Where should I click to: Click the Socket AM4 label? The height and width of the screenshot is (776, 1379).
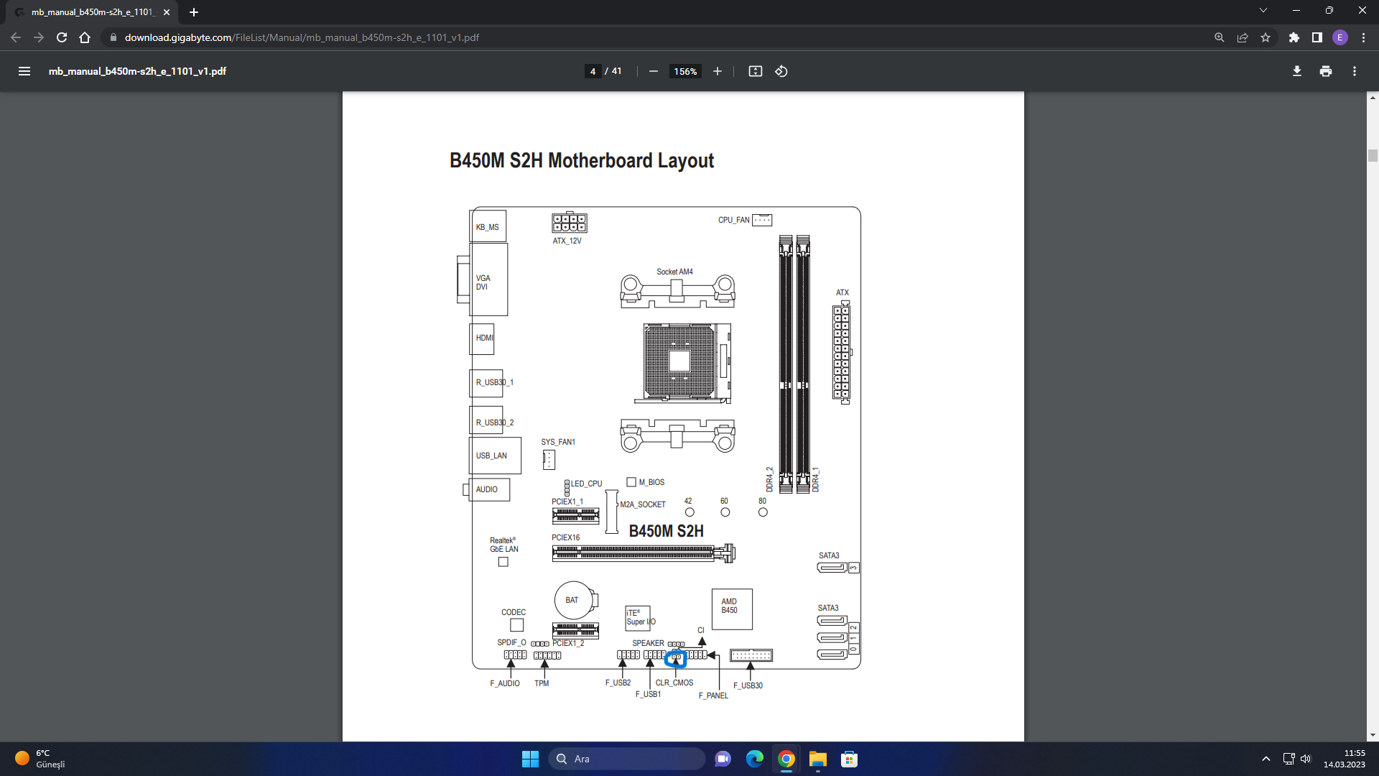[674, 272]
